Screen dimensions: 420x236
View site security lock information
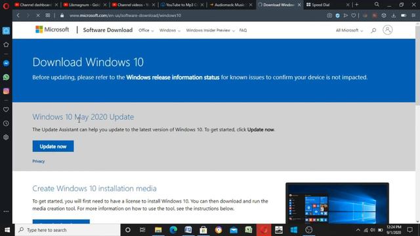tap(62, 16)
